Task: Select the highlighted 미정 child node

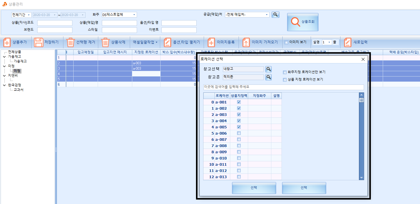Action: [x=17, y=71]
